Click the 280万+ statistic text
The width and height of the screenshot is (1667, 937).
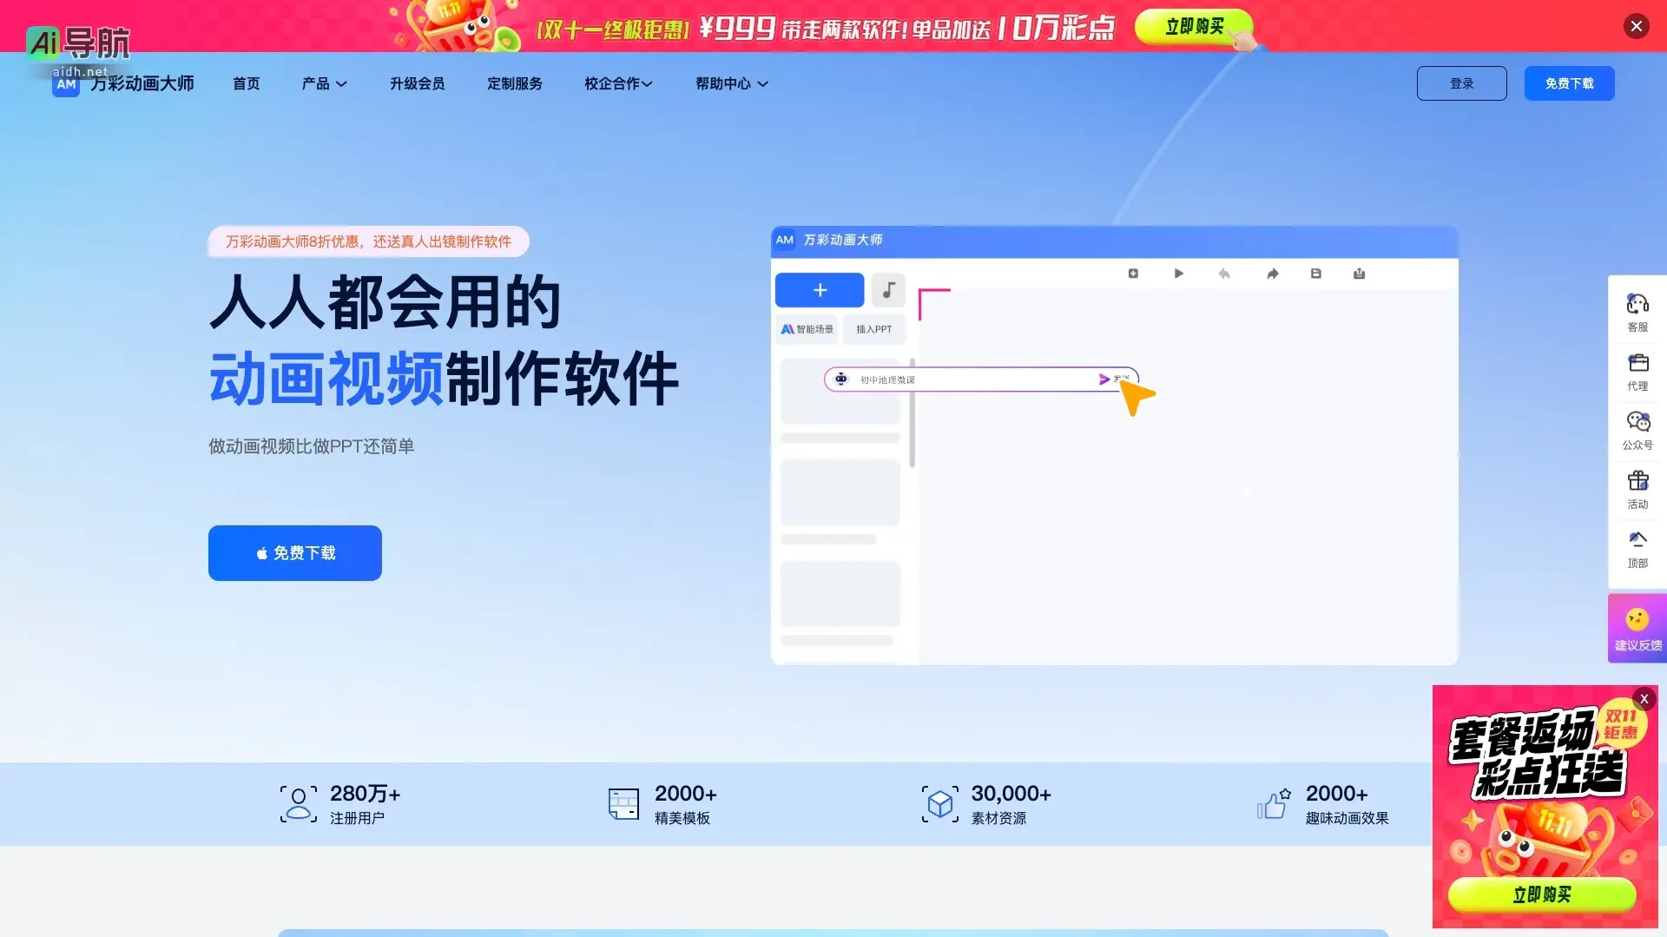[x=365, y=794]
